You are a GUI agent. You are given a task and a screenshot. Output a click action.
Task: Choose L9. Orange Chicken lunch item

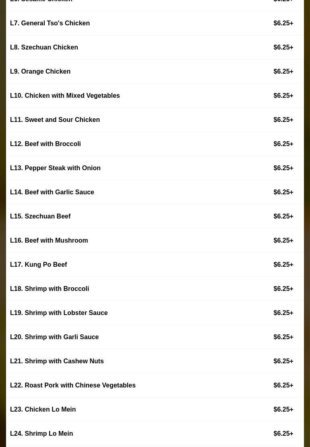(40, 72)
